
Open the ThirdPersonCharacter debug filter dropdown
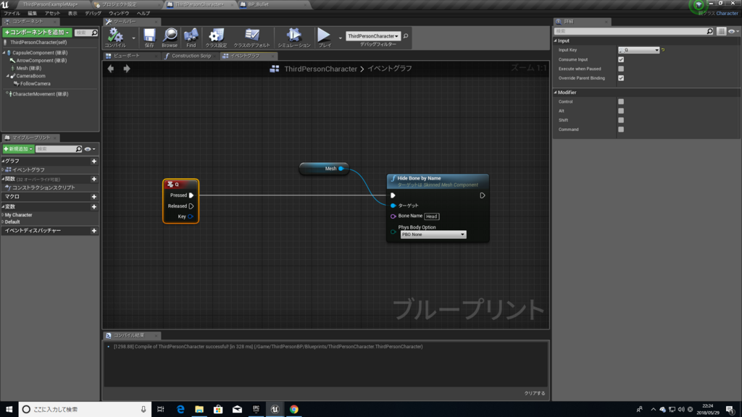373,36
